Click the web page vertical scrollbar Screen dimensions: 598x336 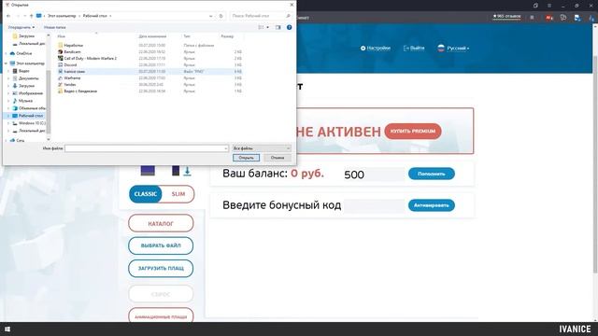(x=595, y=164)
